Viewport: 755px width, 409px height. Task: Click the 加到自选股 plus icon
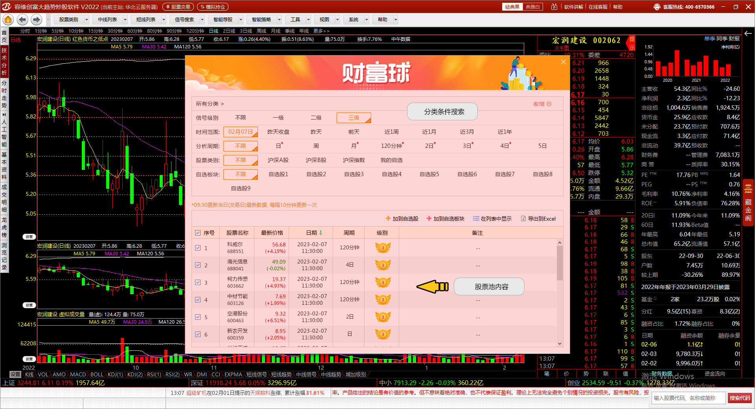(x=388, y=219)
